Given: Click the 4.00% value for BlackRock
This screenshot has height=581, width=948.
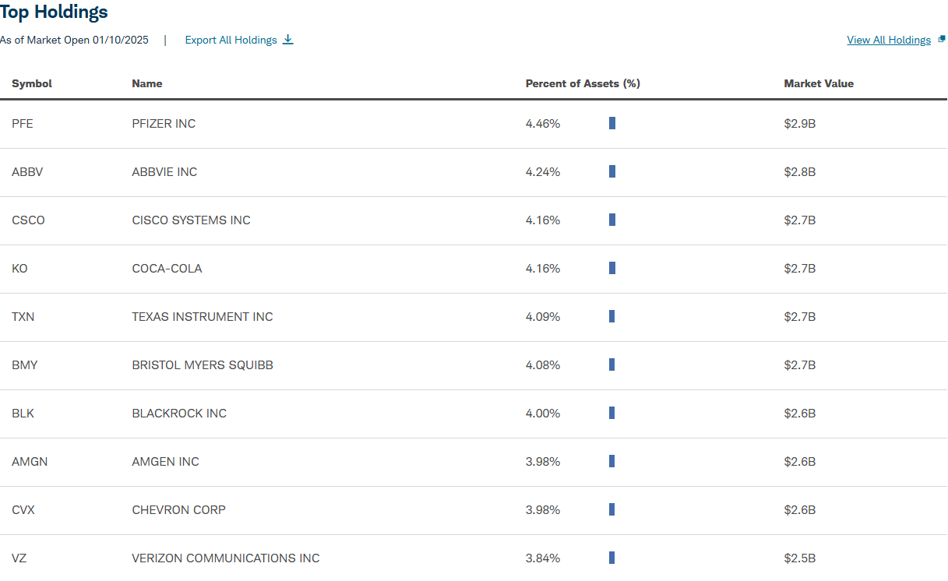Looking at the screenshot, I should [543, 413].
